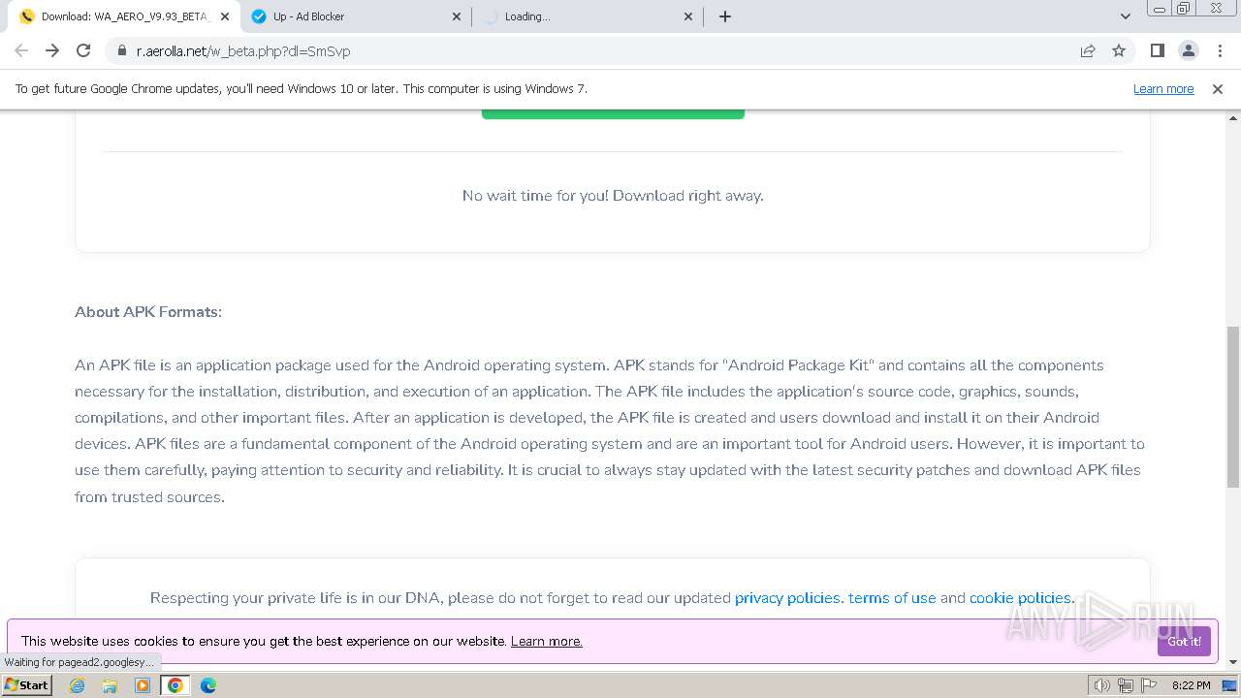Viewport: 1241px width, 698px height.
Task: View site information via the lock icon
Action: (x=122, y=51)
